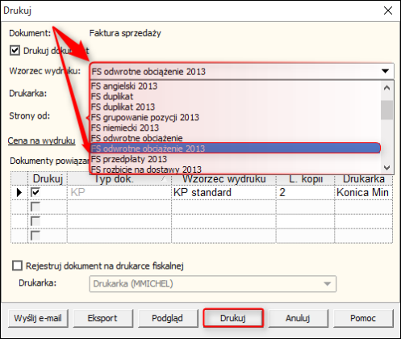Close the Drukuj dialog window
Screen dimensions: 401x339
(x=388, y=10)
